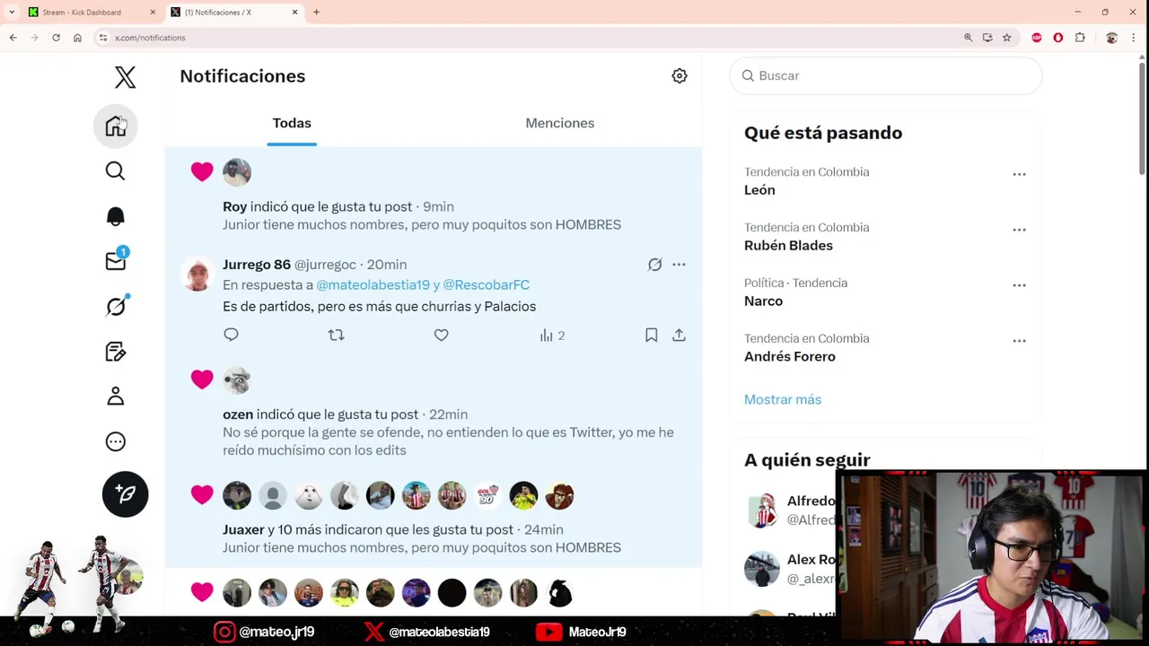1149x646 pixels.
Task: Switch to the Menciones tab
Action: click(560, 123)
